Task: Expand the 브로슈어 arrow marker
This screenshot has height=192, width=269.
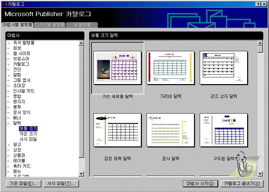Action: (9, 59)
